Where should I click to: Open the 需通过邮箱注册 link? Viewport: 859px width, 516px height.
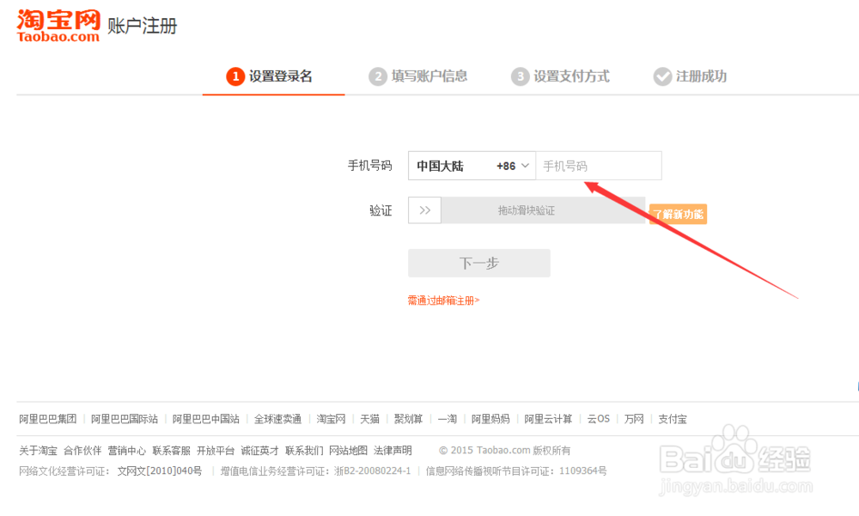[444, 300]
